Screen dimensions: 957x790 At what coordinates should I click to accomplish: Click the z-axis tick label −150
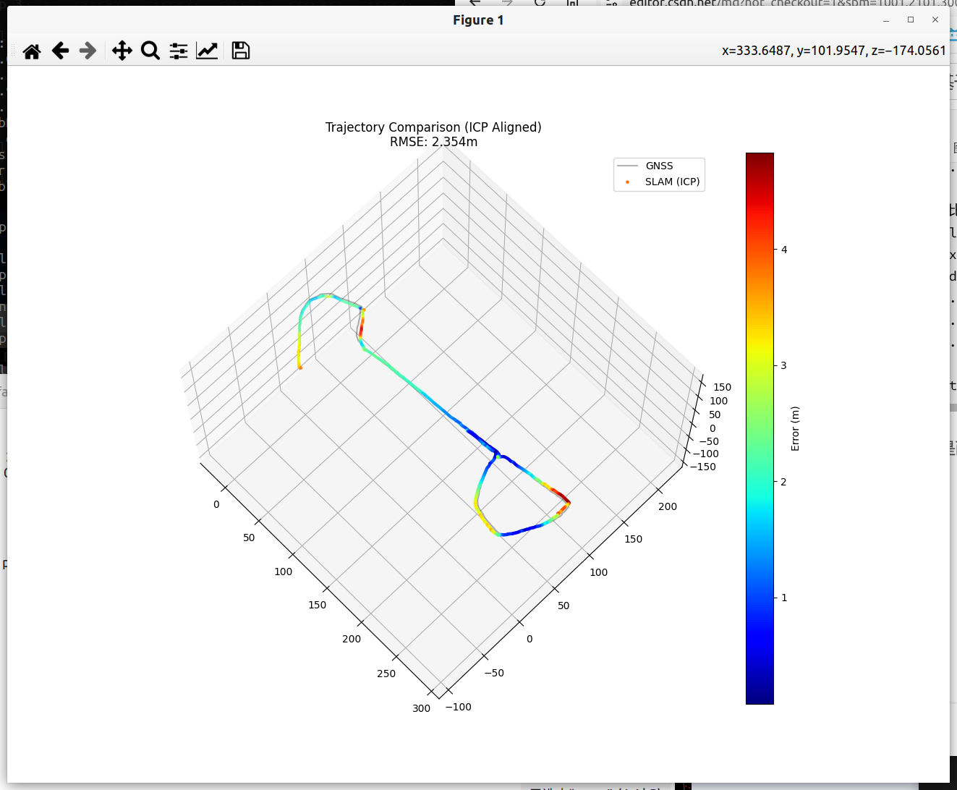[x=703, y=467]
